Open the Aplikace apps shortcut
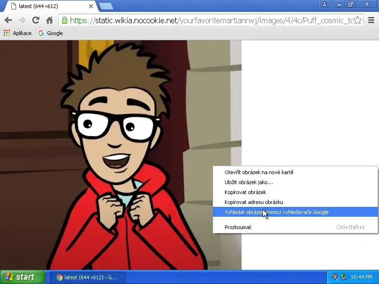The height and width of the screenshot is (284, 379). coord(18,33)
